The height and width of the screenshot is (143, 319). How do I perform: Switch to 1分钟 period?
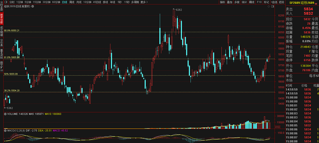pos(20,2)
